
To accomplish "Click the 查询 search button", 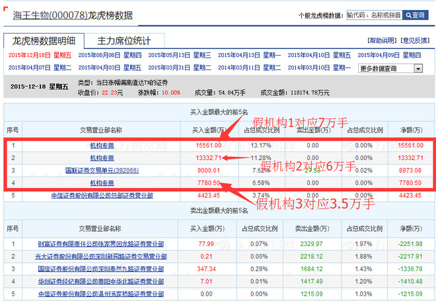I will pos(415,15).
